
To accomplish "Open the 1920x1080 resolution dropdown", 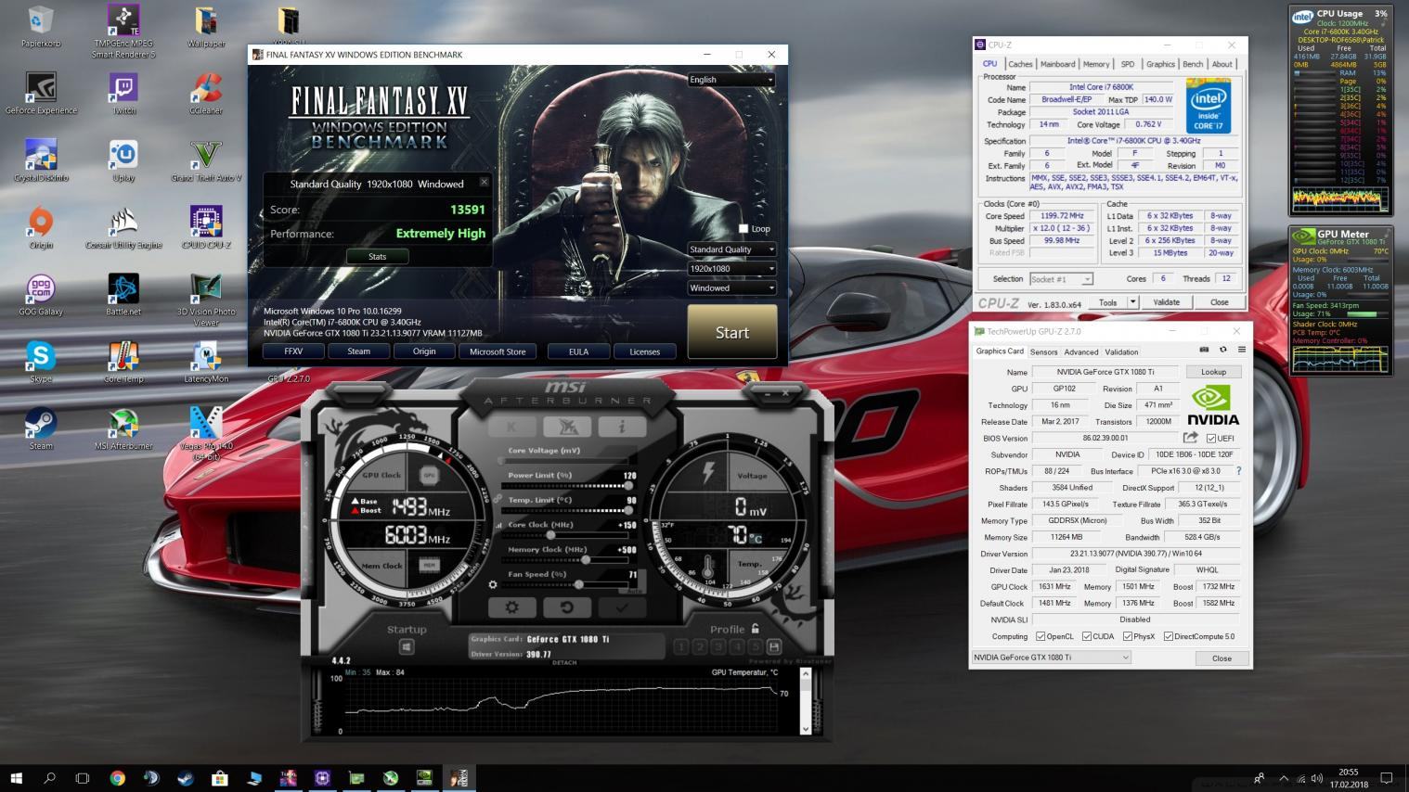I will point(731,269).
